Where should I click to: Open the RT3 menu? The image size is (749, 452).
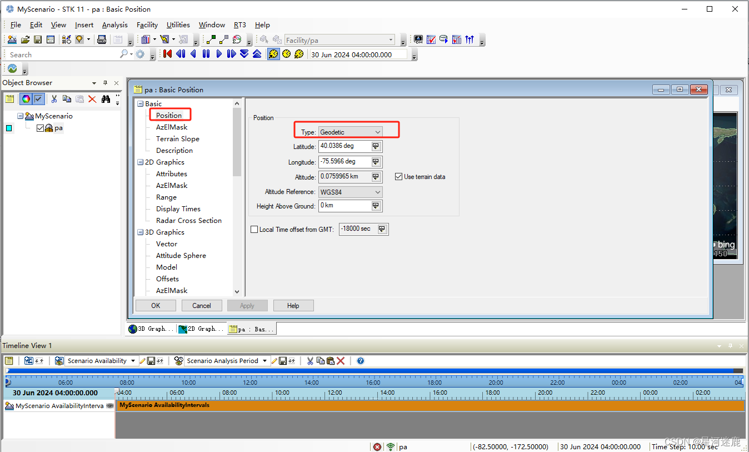click(239, 25)
